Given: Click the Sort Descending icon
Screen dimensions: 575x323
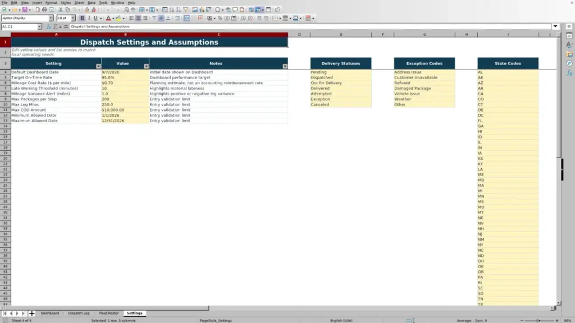Looking at the screenshot, I should (x=179, y=10).
